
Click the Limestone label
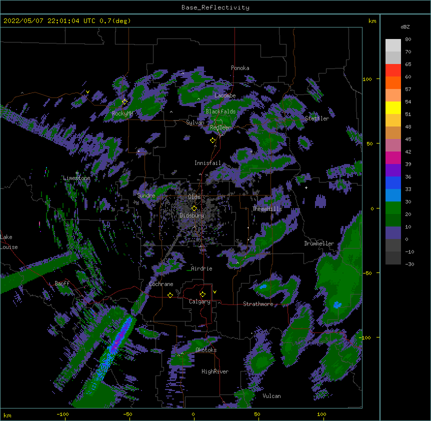(x=76, y=178)
